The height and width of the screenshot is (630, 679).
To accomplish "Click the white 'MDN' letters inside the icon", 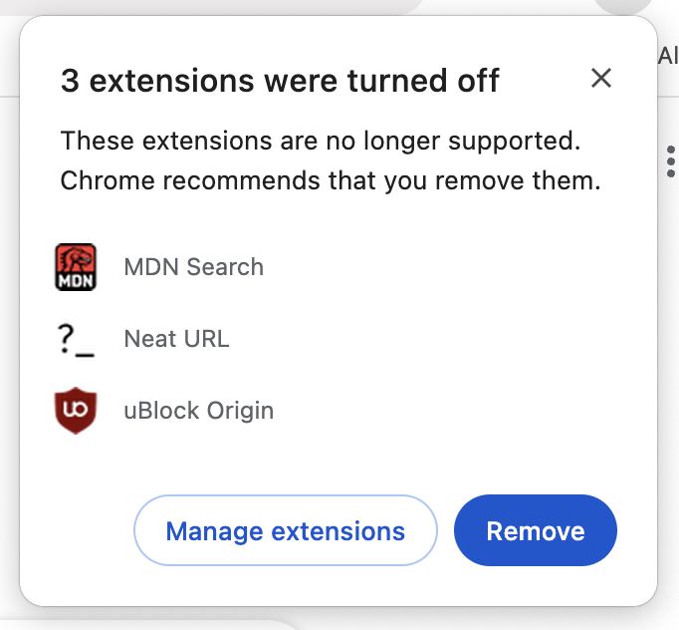I will [x=76, y=281].
